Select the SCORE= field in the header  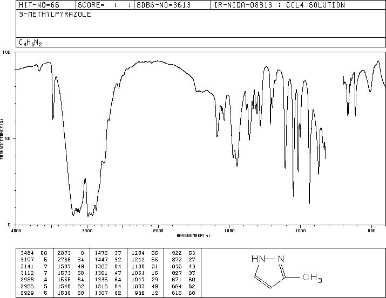(x=104, y=5)
